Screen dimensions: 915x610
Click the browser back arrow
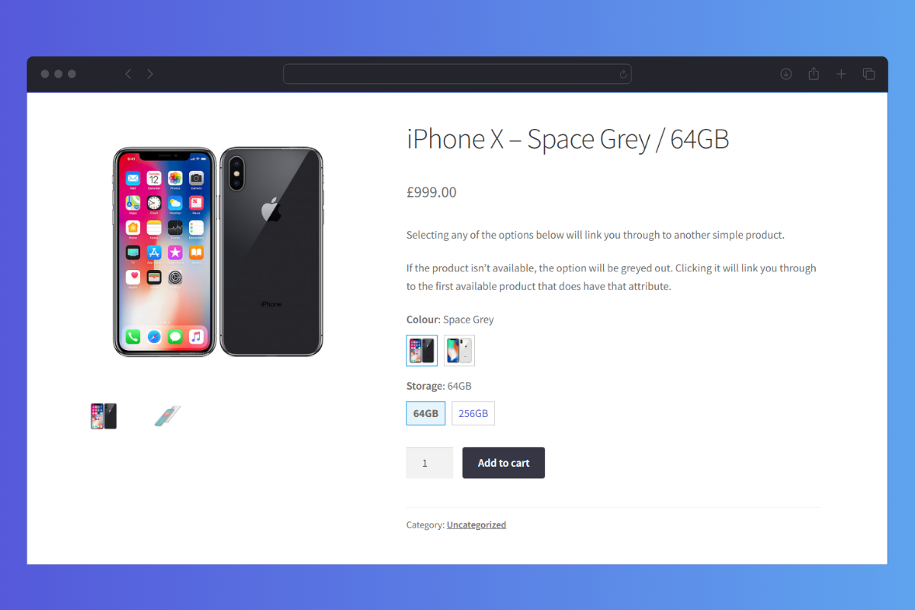click(128, 74)
